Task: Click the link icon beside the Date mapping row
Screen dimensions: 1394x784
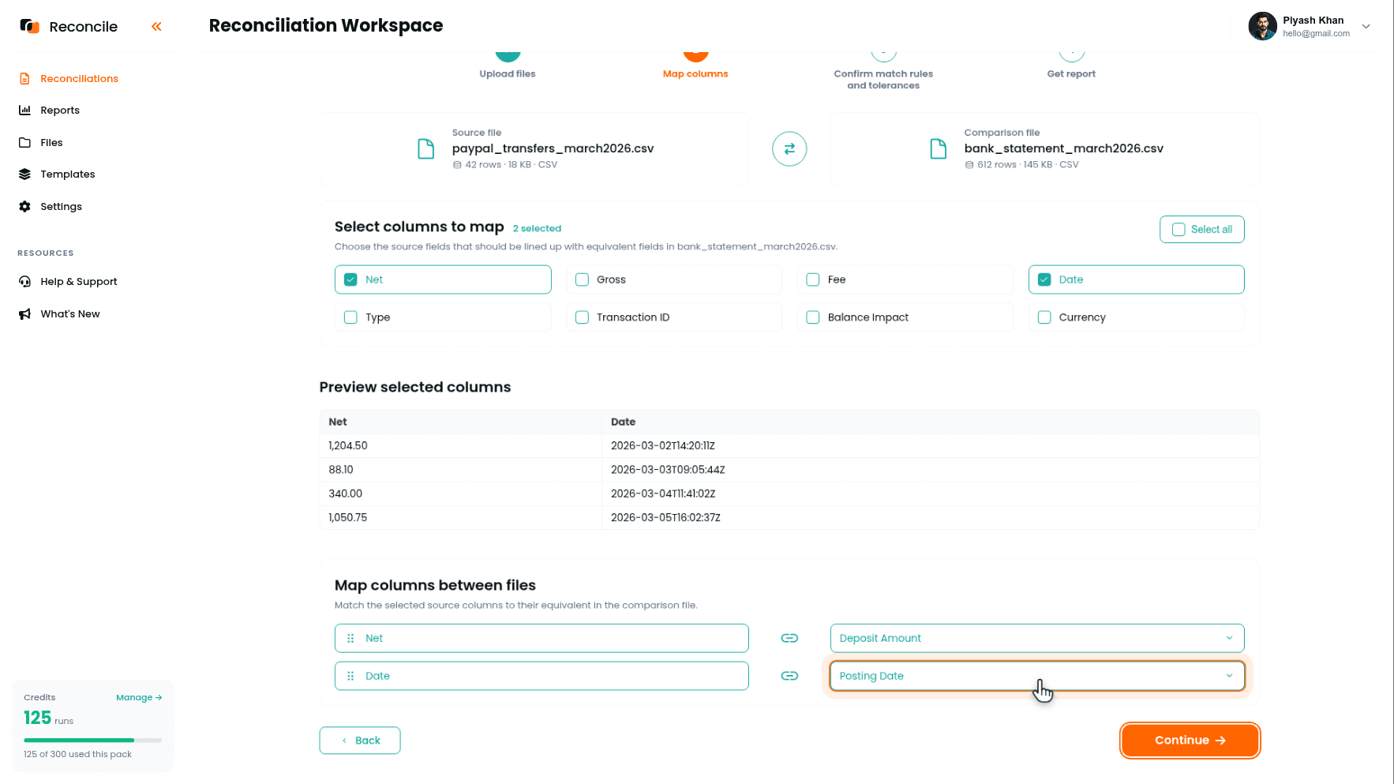Action: click(789, 676)
